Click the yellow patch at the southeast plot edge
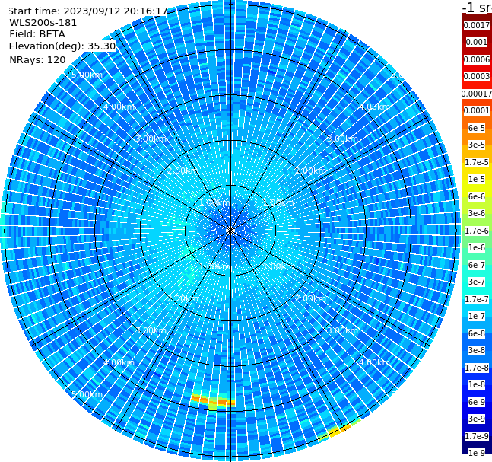492x462 pixels. click(x=338, y=430)
